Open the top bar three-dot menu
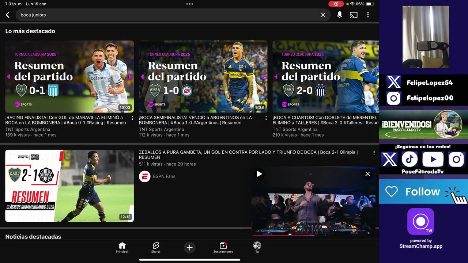Image resolution: width=468 pixels, height=263 pixels. [368, 15]
